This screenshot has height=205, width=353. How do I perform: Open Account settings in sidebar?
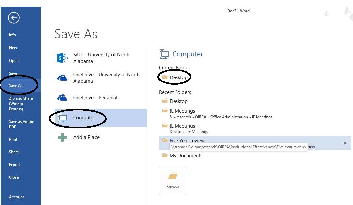[x=16, y=197]
